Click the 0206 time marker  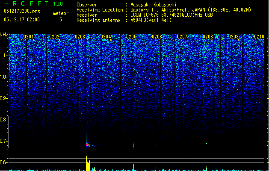pos(157,37)
